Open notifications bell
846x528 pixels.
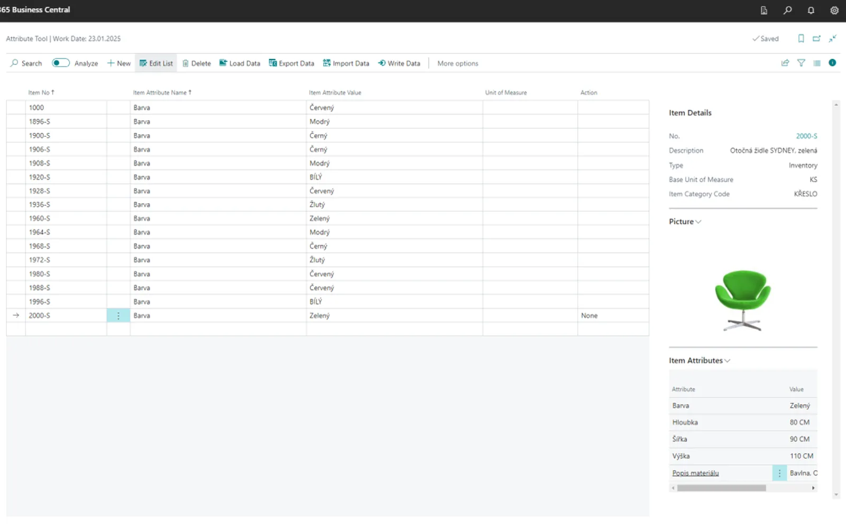(x=811, y=10)
